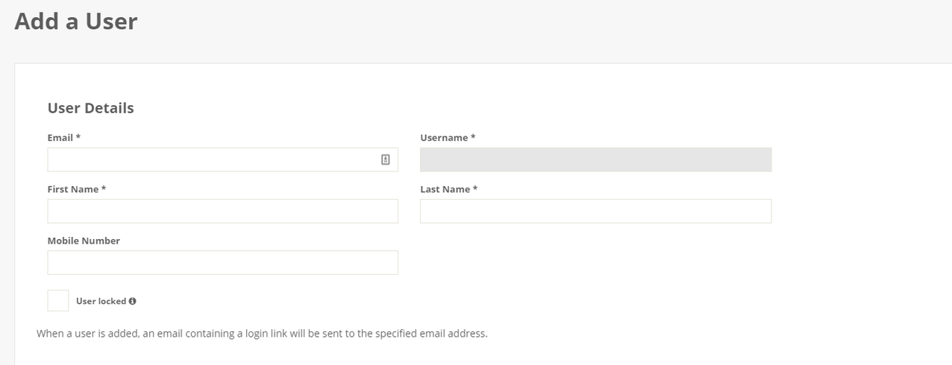This screenshot has height=365, width=952.
Task: Select the Last Name input field
Action: point(595,211)
